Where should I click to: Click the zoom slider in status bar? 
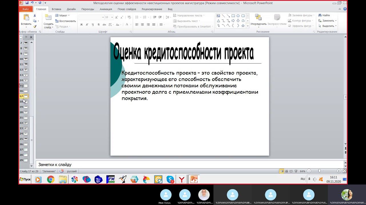[x=319, y=171]
